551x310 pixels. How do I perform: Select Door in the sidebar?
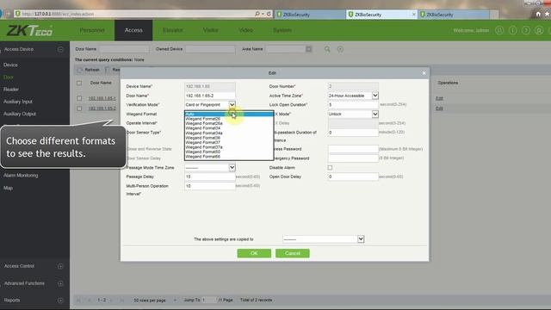click(9, 77)
